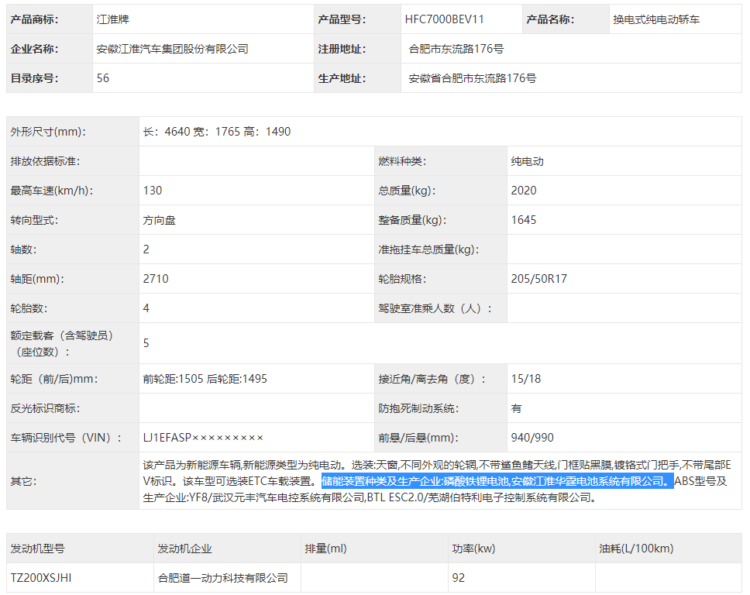Select tire specification 205/50R17
Screen dimensions: 750x595
click(x=539, y=279)
